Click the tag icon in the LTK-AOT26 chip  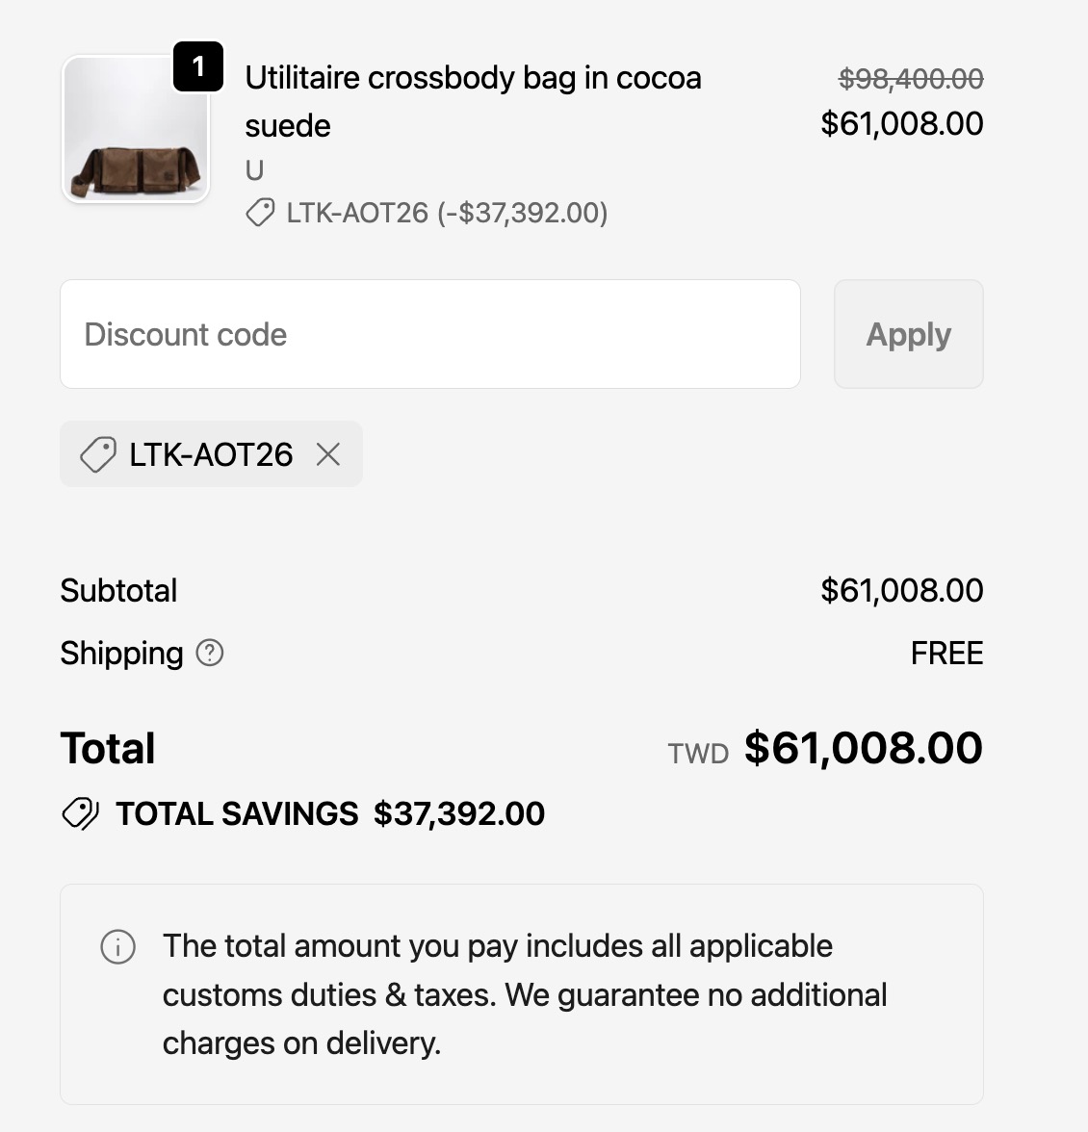click(98, 454)
